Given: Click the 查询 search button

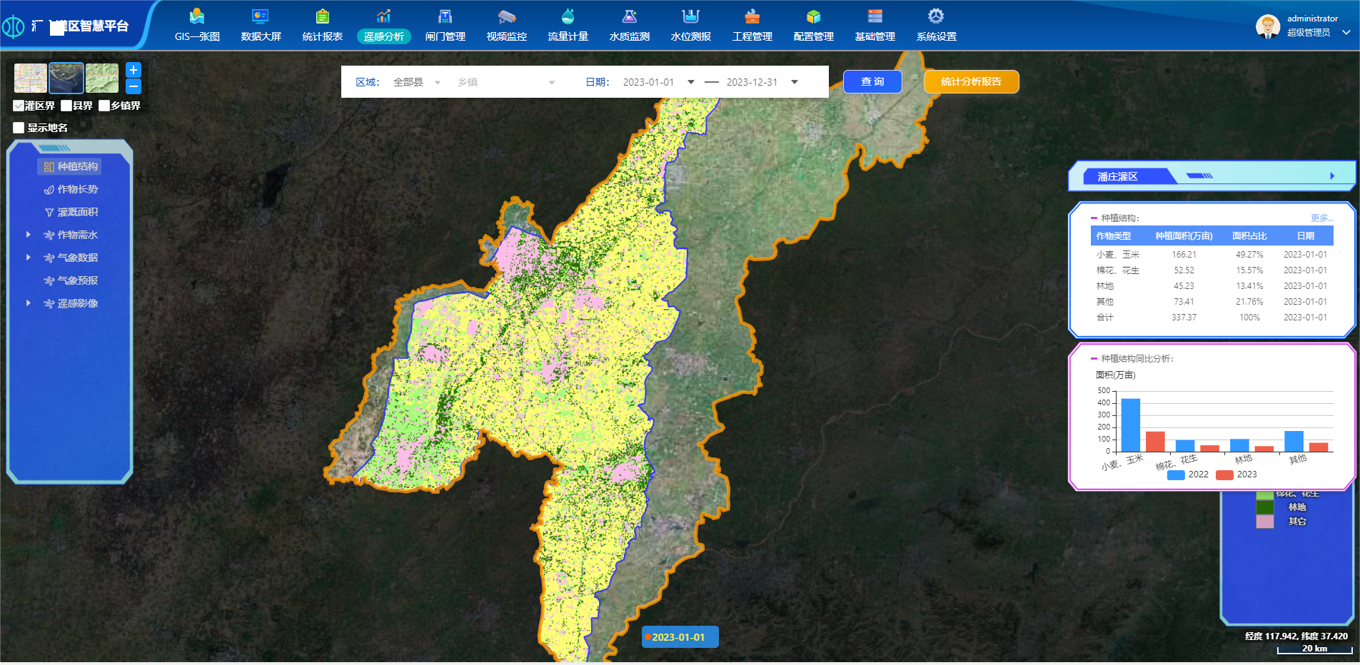Looking at the screenshot, I should click(872, 81).
